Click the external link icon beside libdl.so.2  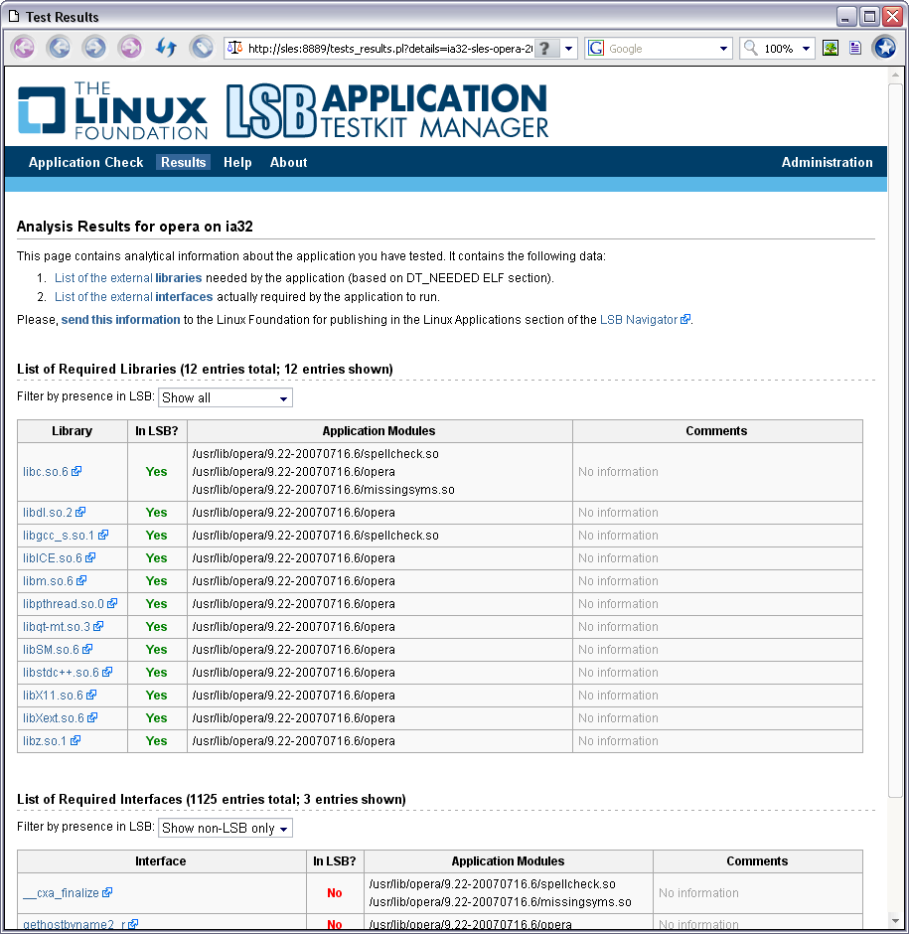tap(80, 513)
